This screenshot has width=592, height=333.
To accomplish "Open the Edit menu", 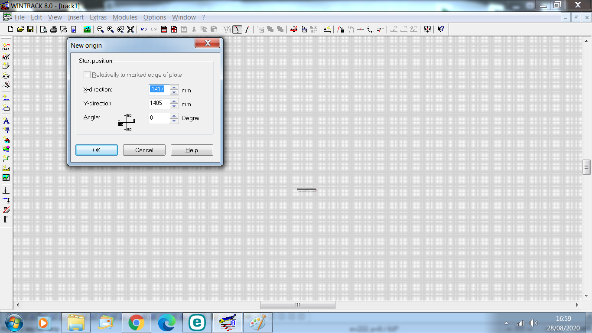I will [x=36, y=17].
